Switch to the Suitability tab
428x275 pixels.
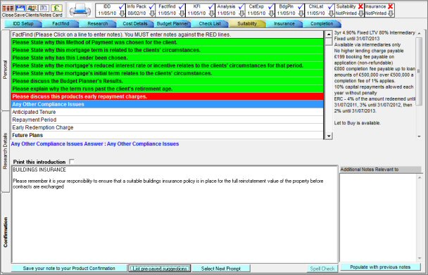(247, 24)
